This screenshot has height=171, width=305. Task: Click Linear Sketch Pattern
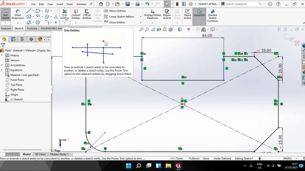click(x=119, y=17)
